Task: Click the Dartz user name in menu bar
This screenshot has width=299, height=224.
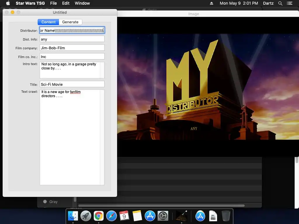Action: pyautogui.click(x=268, y=3)
